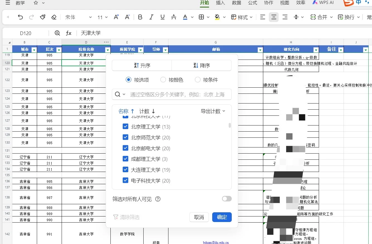Image resolution: width=372 pixels, height=244 pixels.
Task: Open the column D three-dot options
Action: point(106,42)
